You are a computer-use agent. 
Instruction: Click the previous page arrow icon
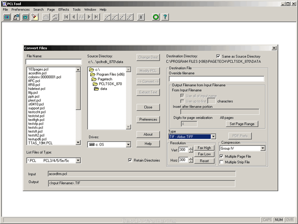(74, 17)
